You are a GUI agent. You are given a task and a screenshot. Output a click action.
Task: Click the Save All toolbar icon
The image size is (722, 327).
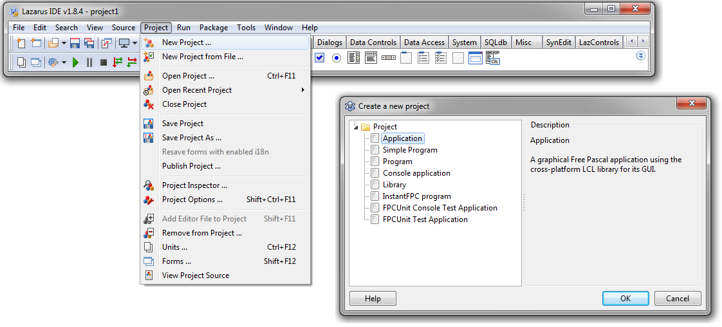[x=89, y=43]
